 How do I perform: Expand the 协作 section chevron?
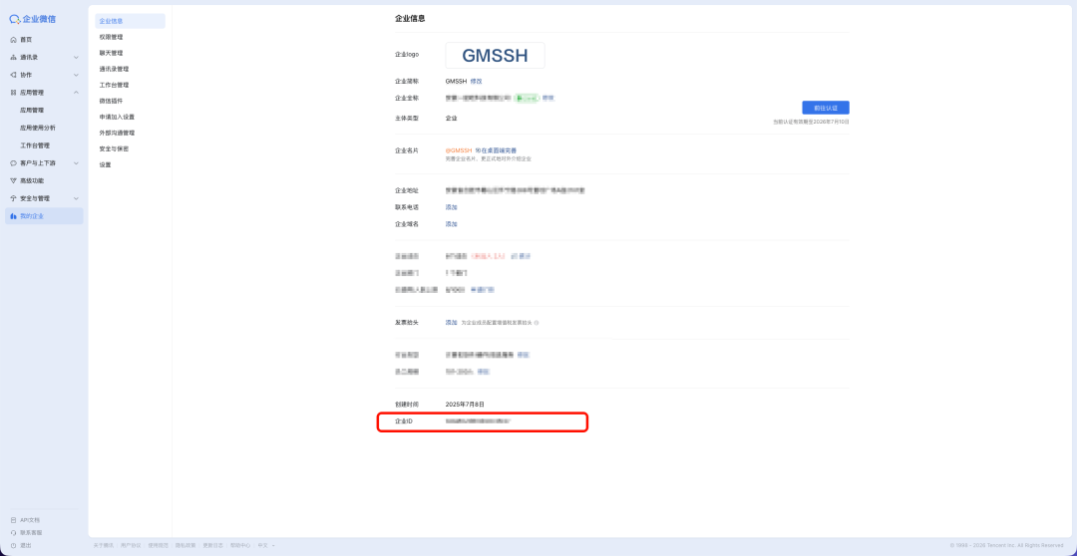[x=76, y=75]
